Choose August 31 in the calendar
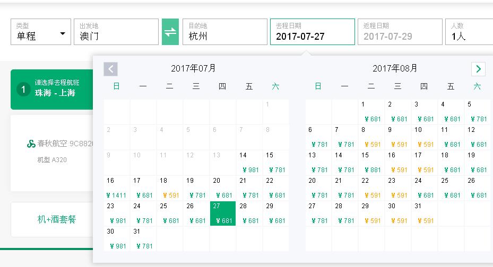 click(x=425, y=213)
